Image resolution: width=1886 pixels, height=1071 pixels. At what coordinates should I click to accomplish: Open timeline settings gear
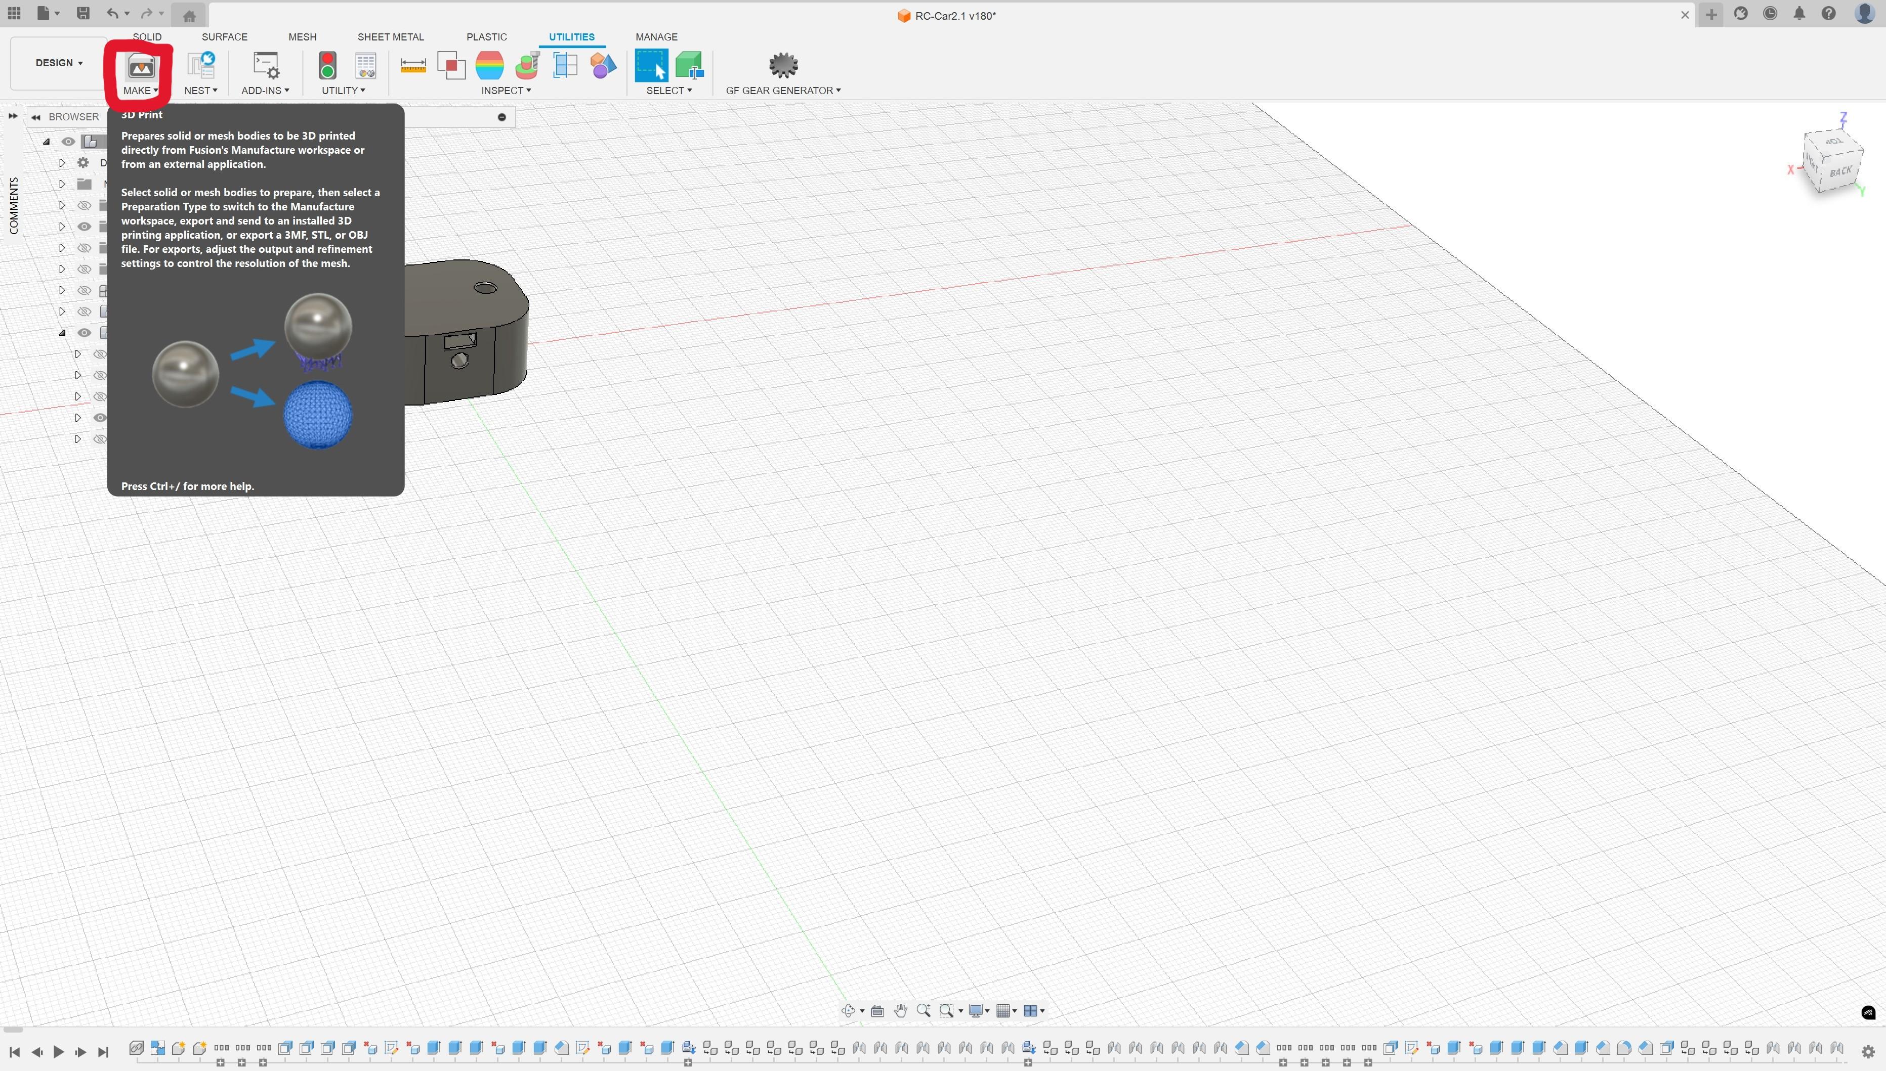point(1868,1051)
